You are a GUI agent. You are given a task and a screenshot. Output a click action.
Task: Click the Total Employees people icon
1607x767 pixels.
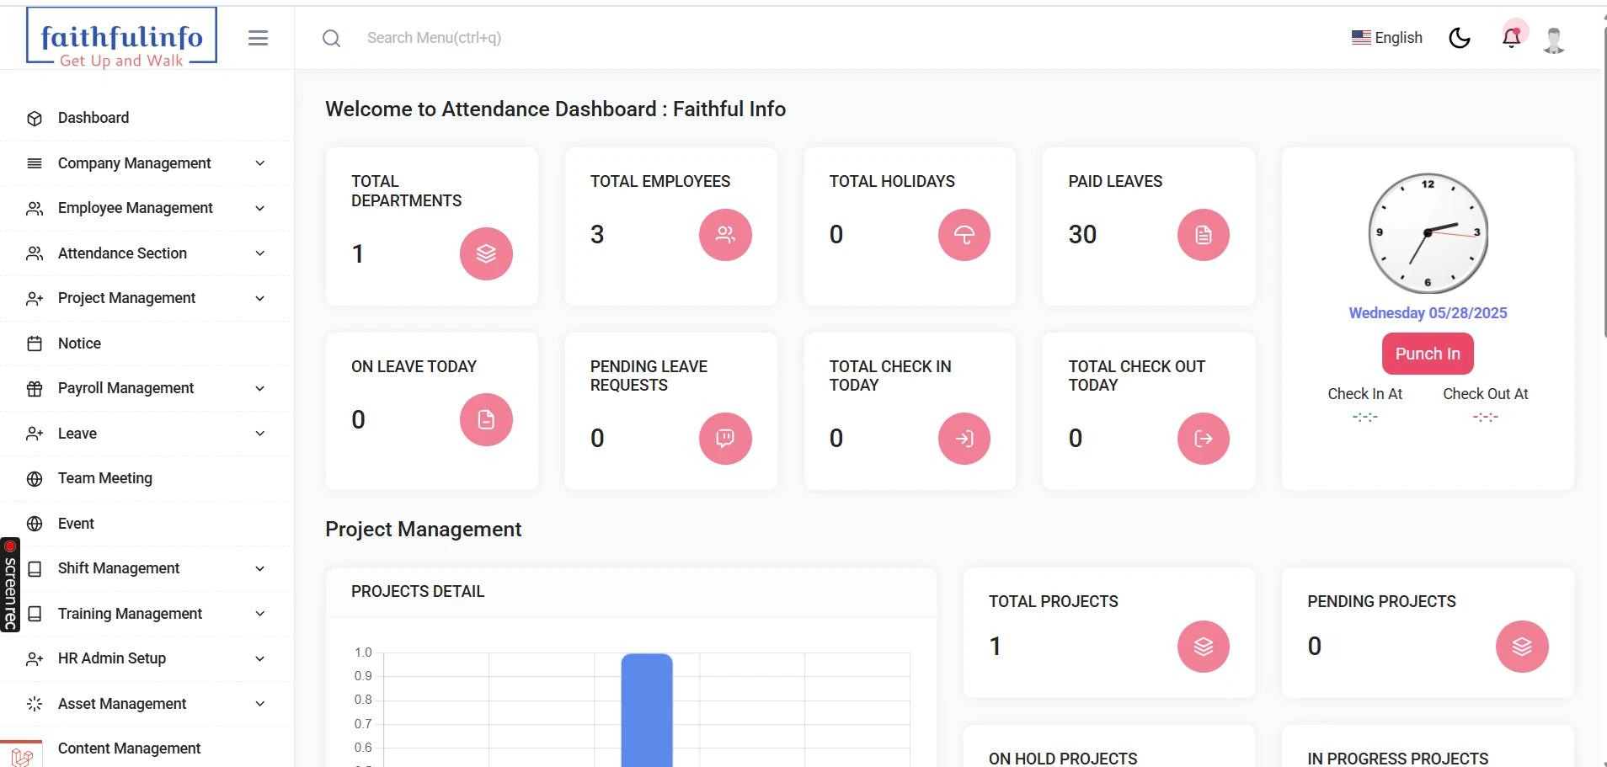pyautogui.click(x=725, y=235)
